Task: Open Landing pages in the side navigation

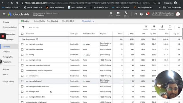Action: (8, 39)
